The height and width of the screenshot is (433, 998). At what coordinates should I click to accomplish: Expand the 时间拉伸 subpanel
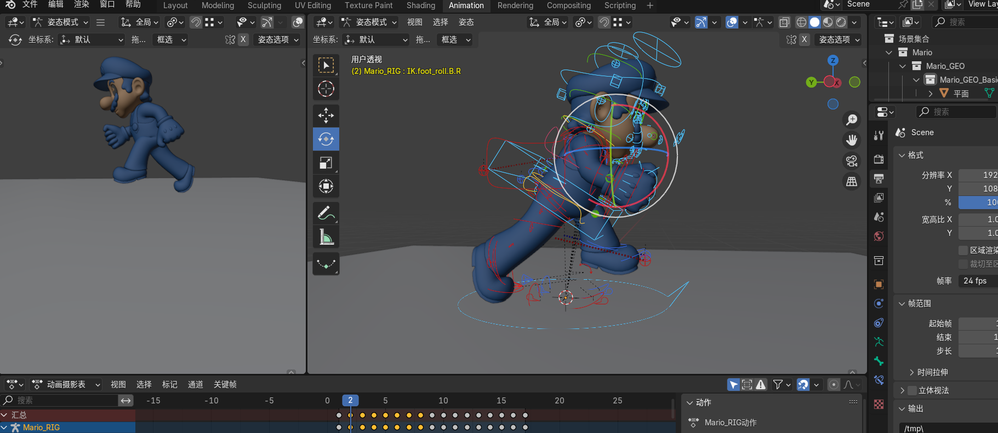pos(912,372)
